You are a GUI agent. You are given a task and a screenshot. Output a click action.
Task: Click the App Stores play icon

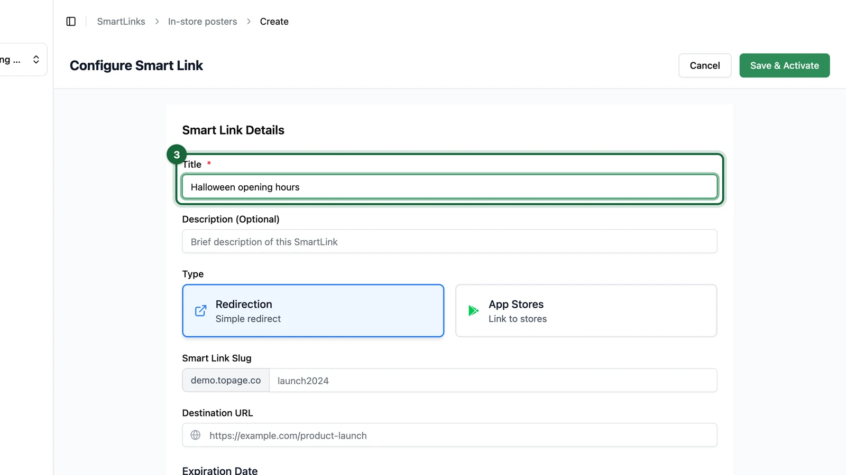[473, 311]
